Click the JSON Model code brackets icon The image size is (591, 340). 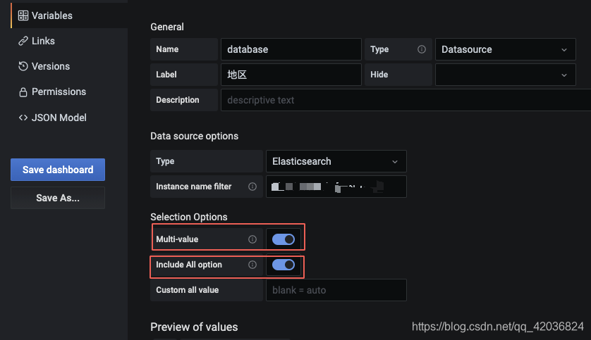pos(23,118)
